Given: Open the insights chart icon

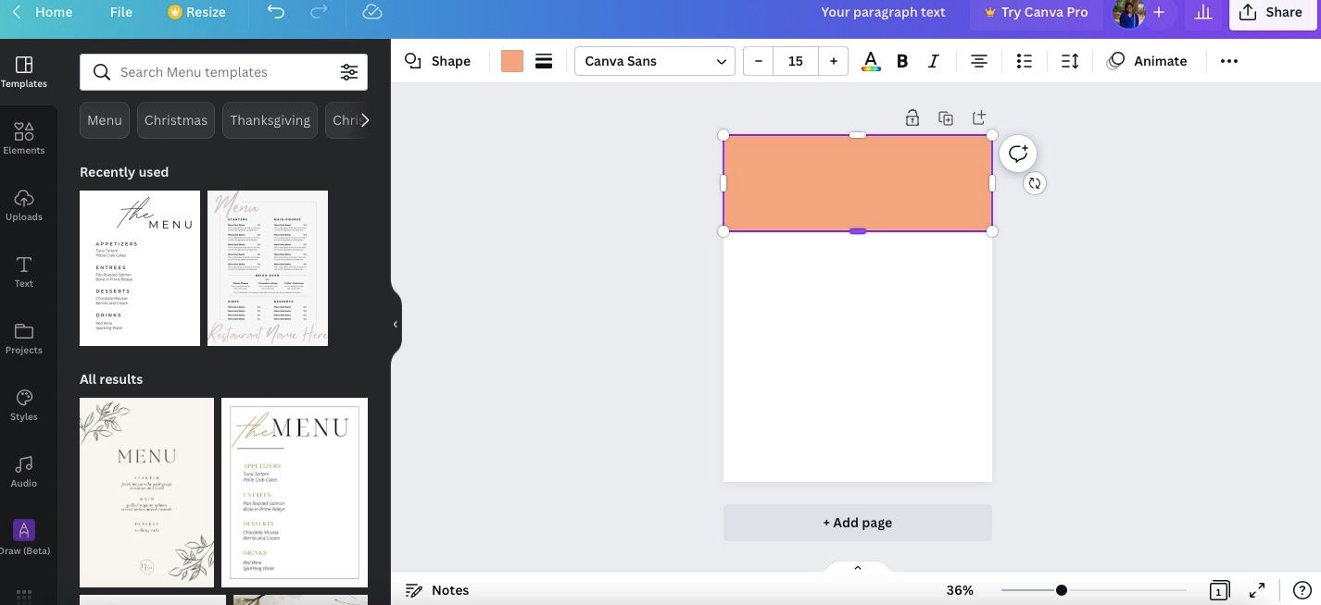Looking at the screenshot, I should [1203, 12].
